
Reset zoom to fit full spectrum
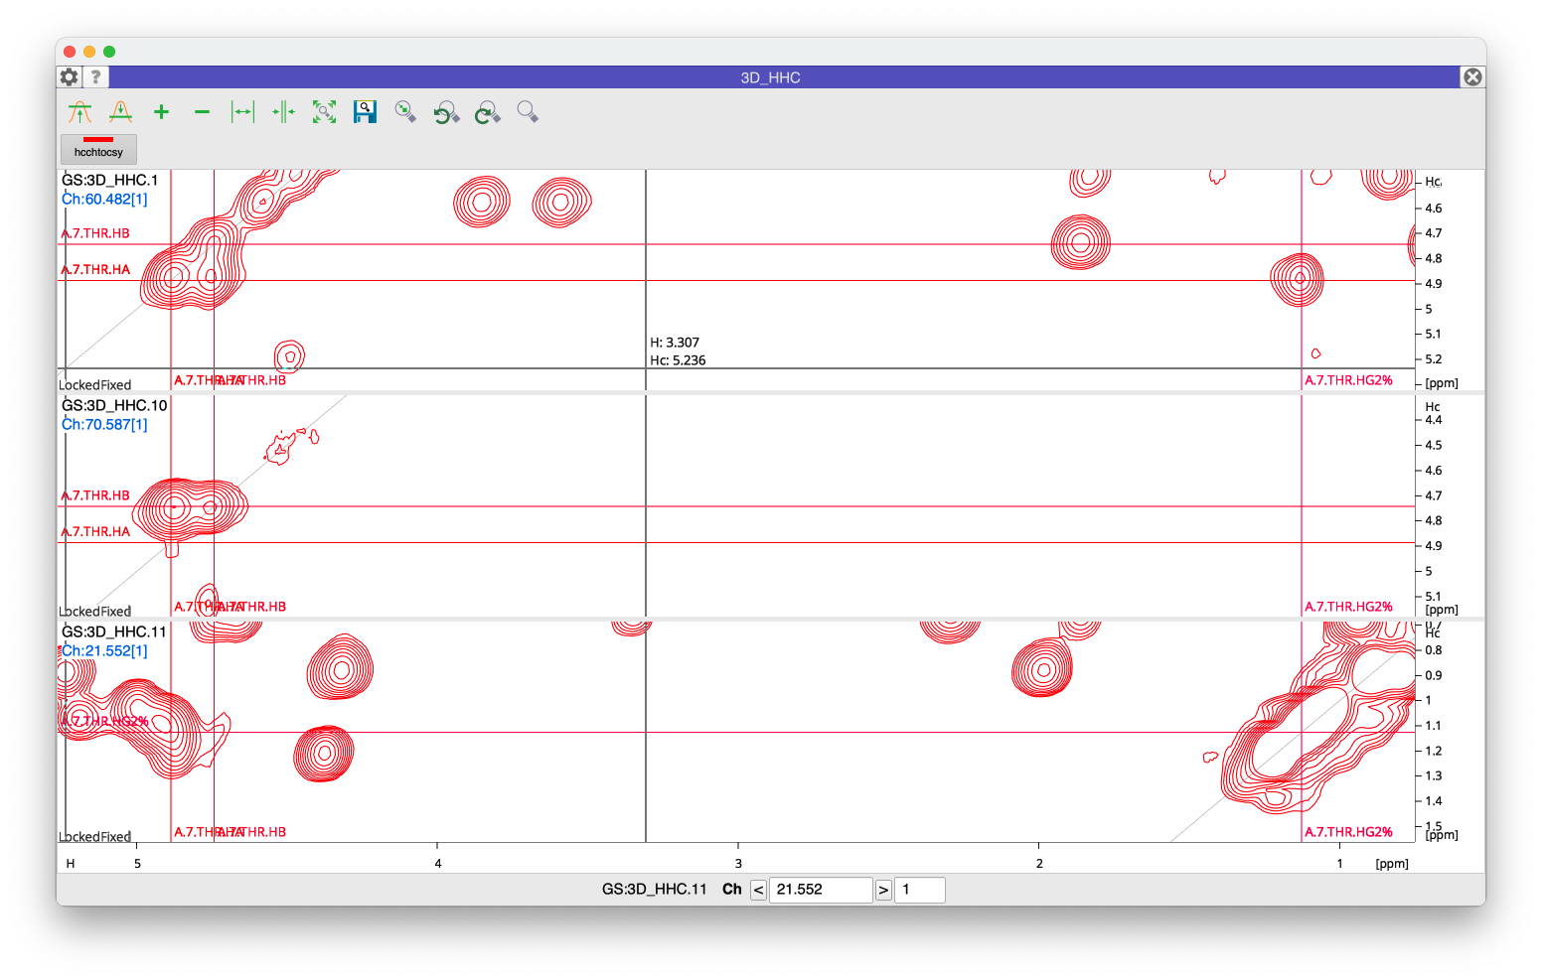324,112
